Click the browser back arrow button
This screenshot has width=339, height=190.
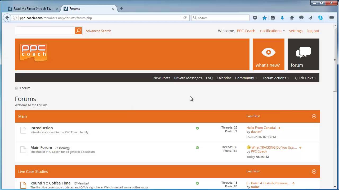(x=7, y=18)
